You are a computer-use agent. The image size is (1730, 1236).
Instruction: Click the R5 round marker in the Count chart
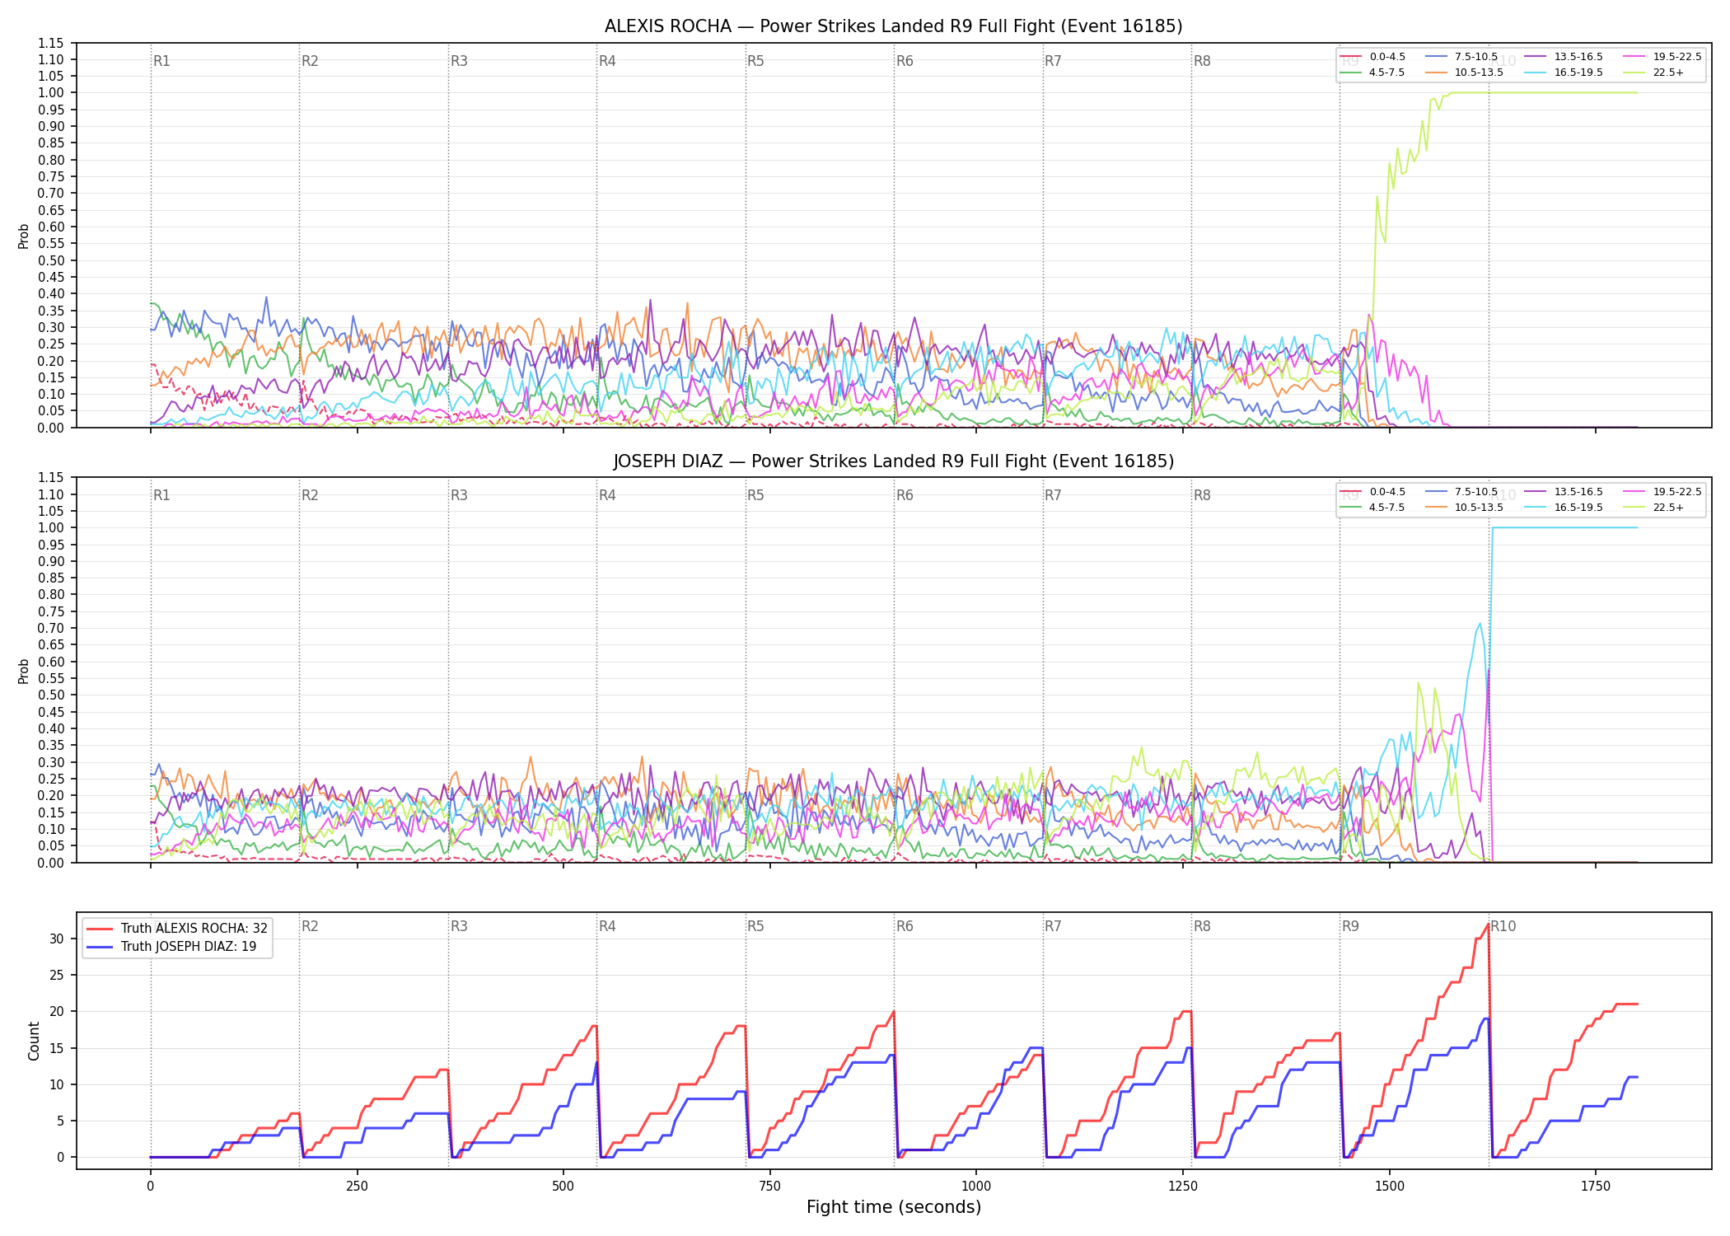pyautogui.click(x=755, y=926)
